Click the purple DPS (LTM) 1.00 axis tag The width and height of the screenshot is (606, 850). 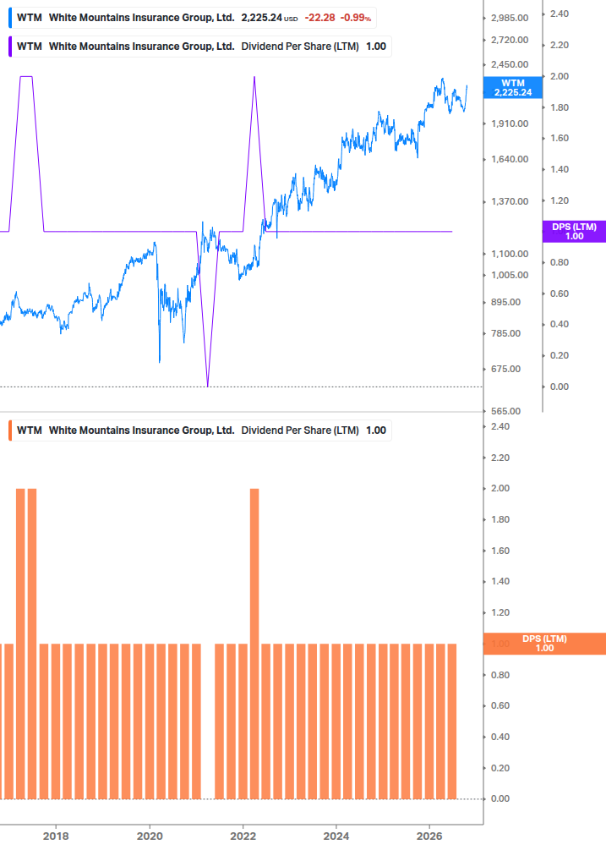click(x=574, y=232)
